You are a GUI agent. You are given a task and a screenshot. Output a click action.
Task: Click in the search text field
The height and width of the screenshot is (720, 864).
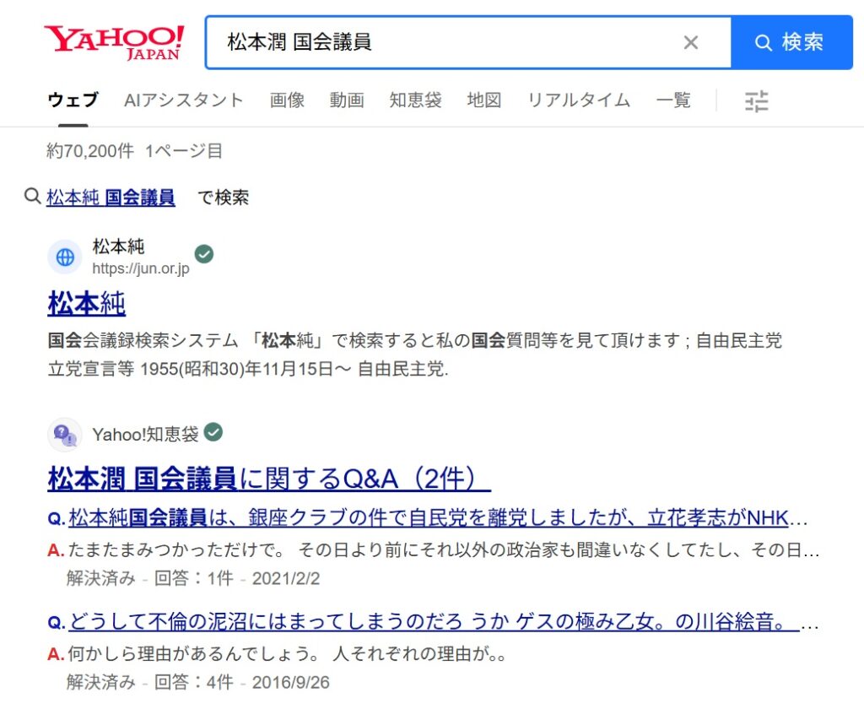[x=447, y=42]
